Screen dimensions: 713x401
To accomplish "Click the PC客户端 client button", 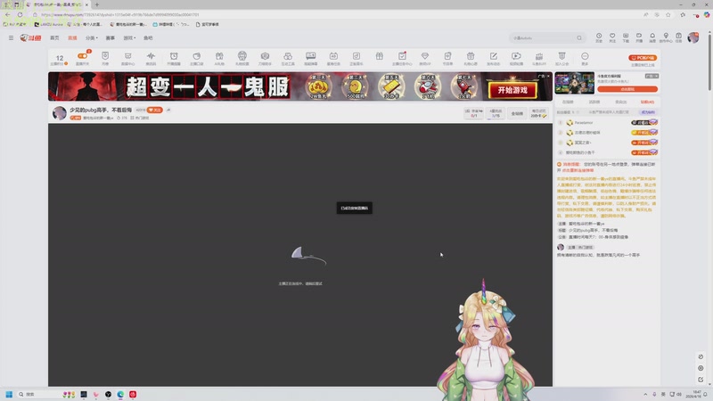I will (x=643, y=58).
